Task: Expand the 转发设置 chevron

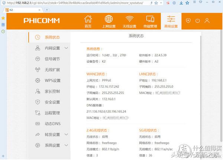Action: [66, 134]
